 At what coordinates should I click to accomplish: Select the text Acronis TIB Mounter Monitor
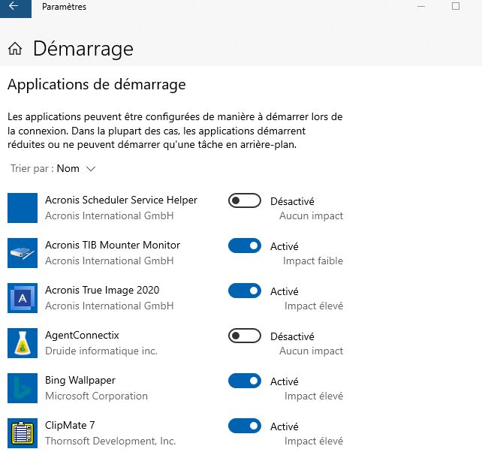(x=113, y=245)
